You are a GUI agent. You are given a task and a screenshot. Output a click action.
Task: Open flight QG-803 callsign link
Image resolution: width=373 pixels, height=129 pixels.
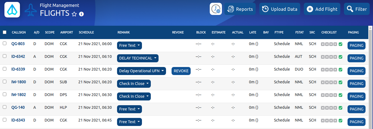click(x=18, y=43)
